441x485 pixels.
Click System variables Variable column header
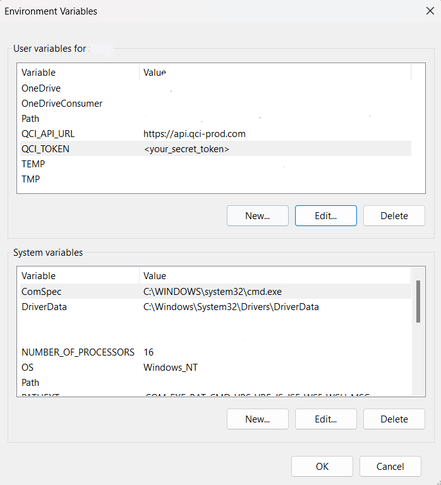click(x=80, y=275)
